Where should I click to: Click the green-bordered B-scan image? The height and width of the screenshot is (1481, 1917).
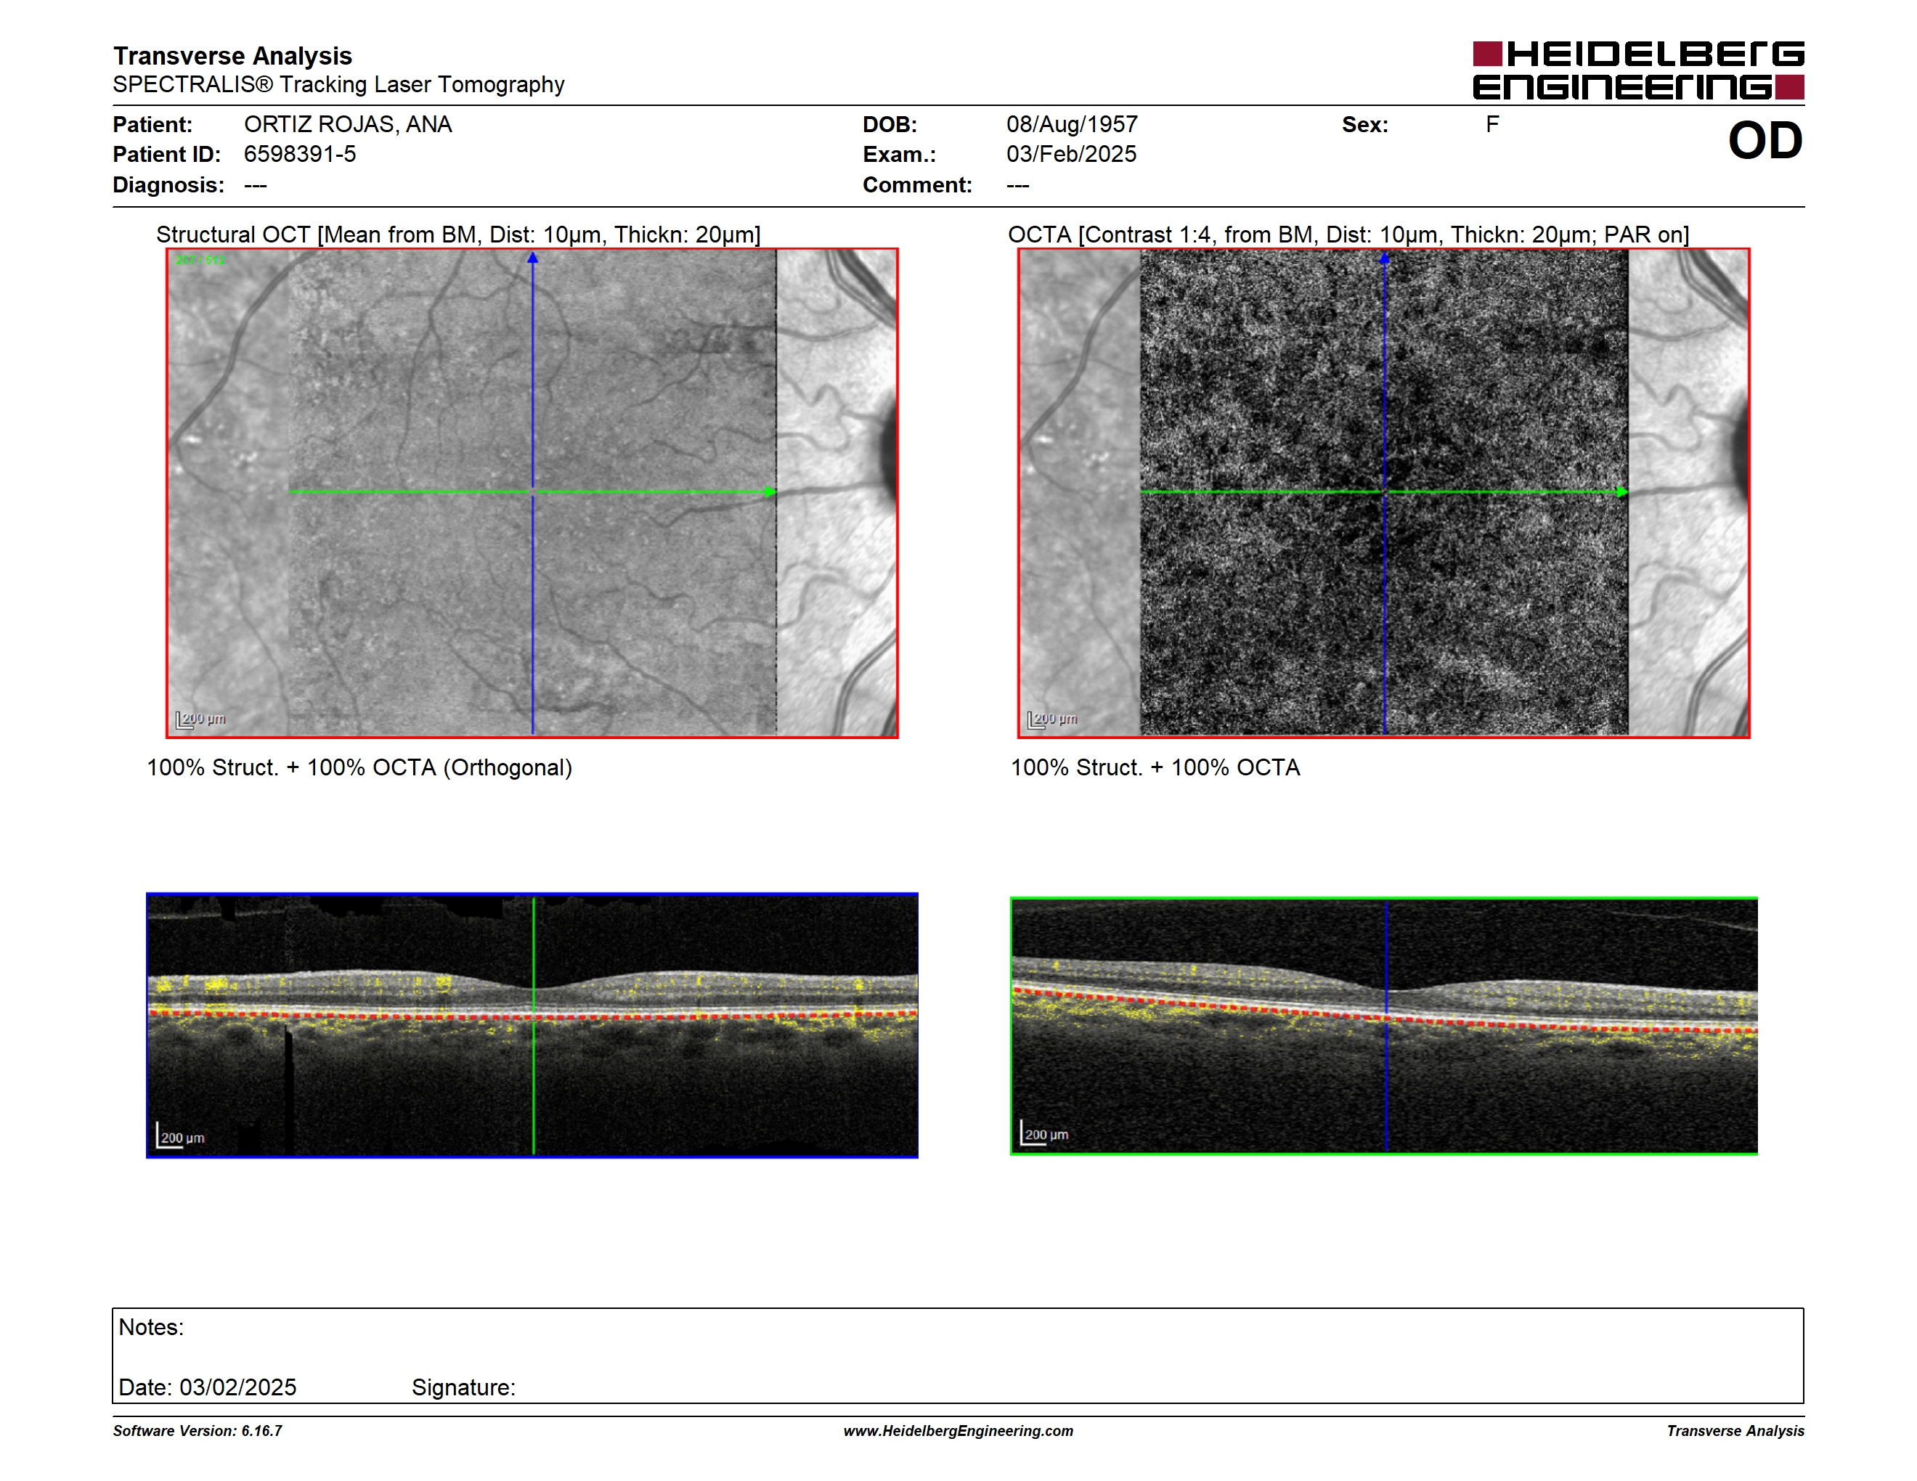click(1383, 1026)
